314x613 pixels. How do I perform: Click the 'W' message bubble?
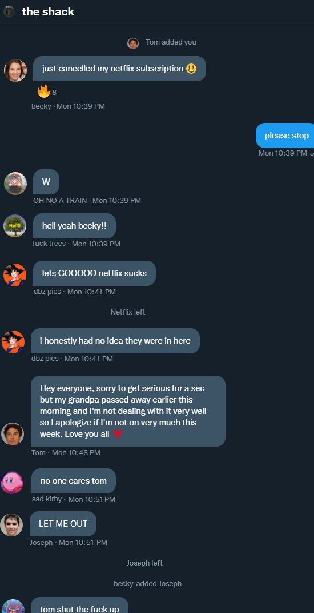[x=46, y=182]
